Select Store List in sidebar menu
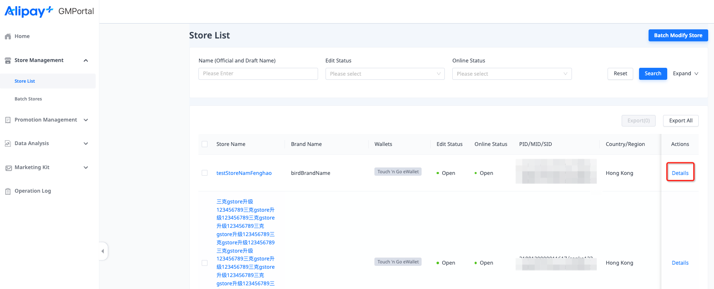714x289 pixels. 25,81
